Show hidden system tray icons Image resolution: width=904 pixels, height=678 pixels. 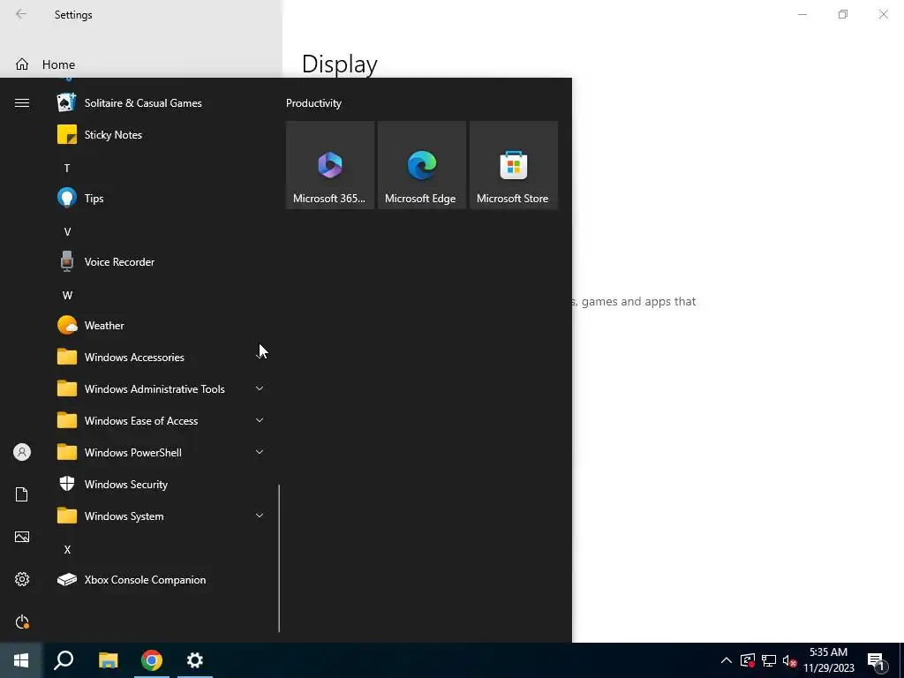(x=727, y=660)
